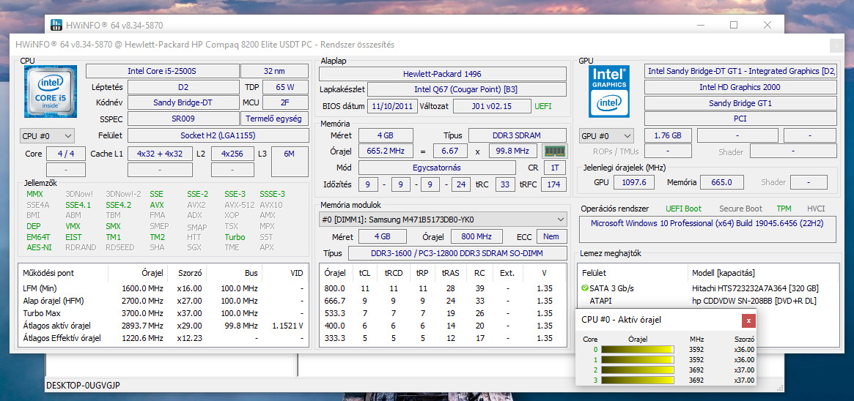Click the Socket H2 (LGA1155) field
Screen dimensions: 854x401
click(x=217, y=135)
